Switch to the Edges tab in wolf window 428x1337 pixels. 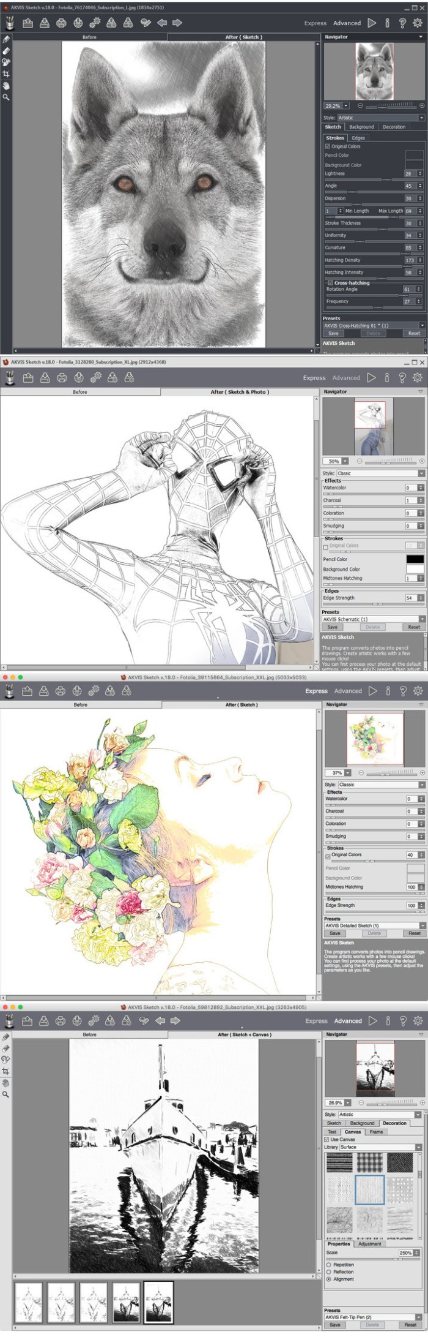tap(358, 138)
